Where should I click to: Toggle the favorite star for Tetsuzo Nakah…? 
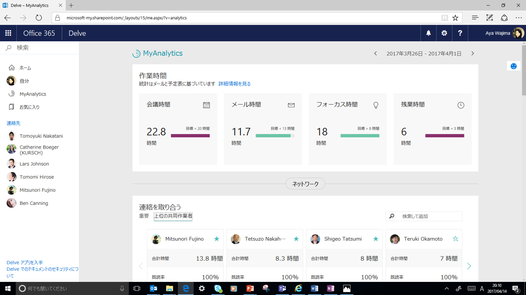point(296,239)
